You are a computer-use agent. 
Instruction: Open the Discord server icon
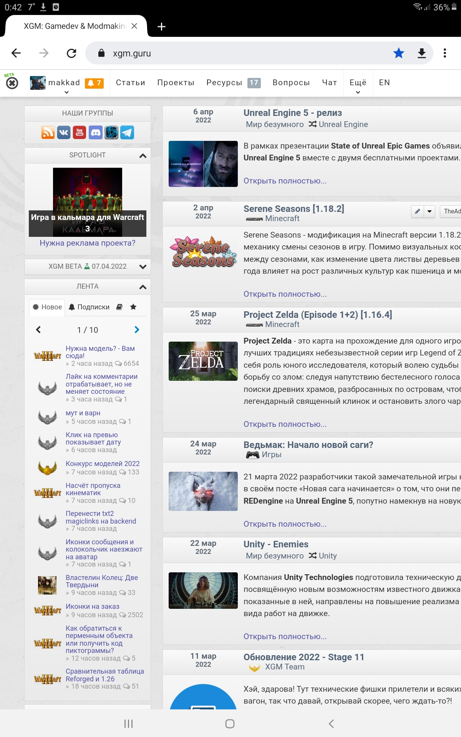tap(95, 133)
